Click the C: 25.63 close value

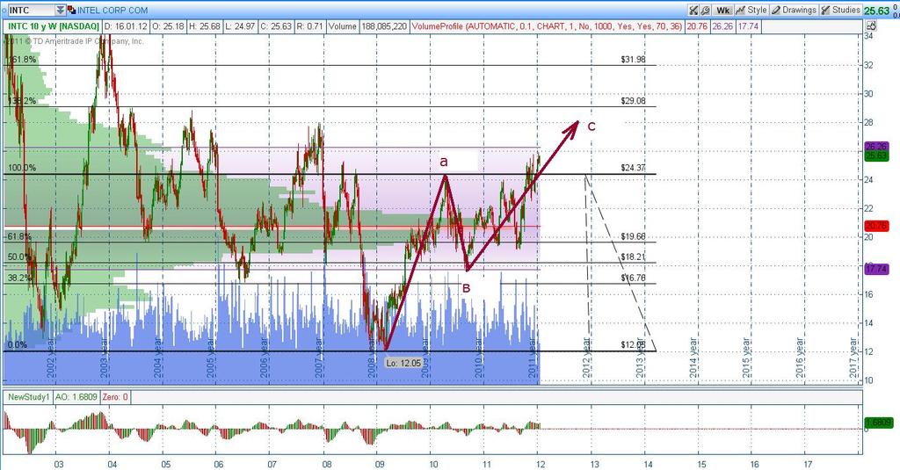pyautogui.click(x=275, y=25)
